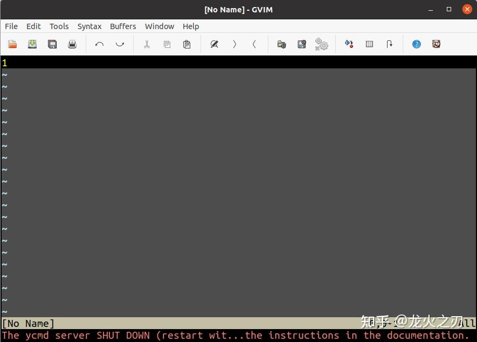Run make with the shapes icon
Screen dimensions: 477x342
click(x=349, y=44)
